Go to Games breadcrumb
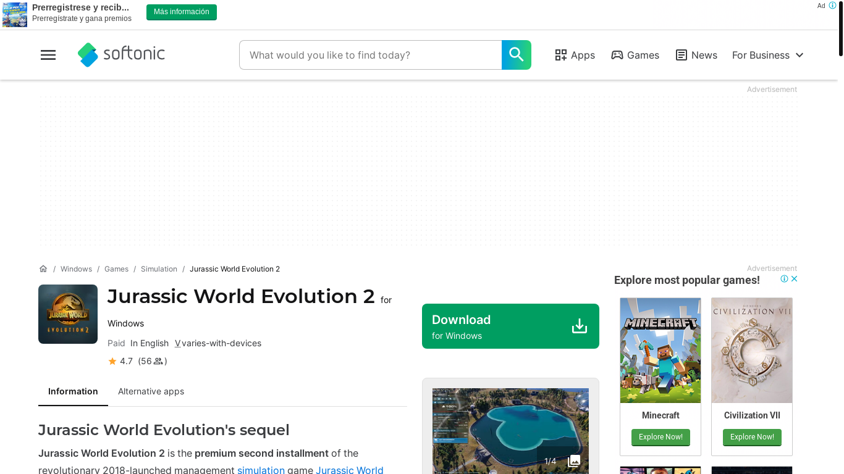844x474 pixels. (116, 269)
